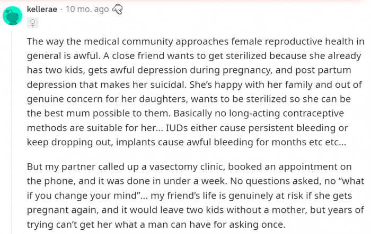This screenshot has height=234, width=371.
Task: Collapse the comment using the thread line
Action: click(12, 132)
